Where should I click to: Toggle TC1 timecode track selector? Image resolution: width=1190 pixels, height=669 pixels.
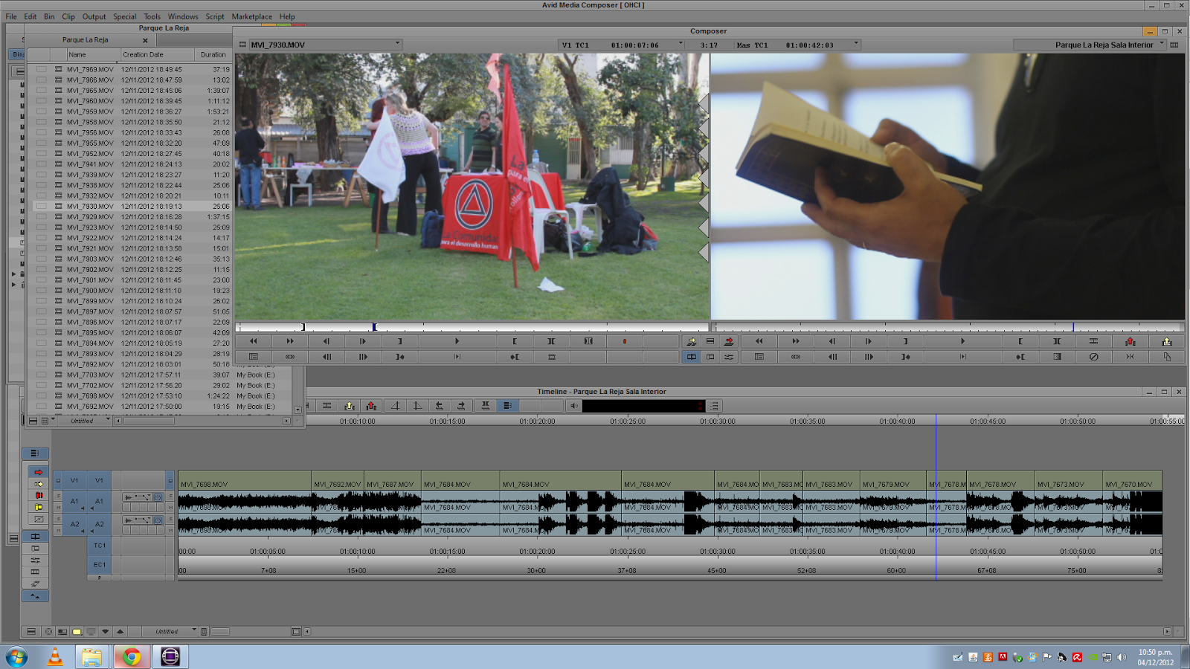[x=100, y=545]
